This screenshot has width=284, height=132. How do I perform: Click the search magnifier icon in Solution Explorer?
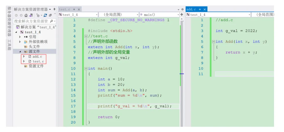52,21
